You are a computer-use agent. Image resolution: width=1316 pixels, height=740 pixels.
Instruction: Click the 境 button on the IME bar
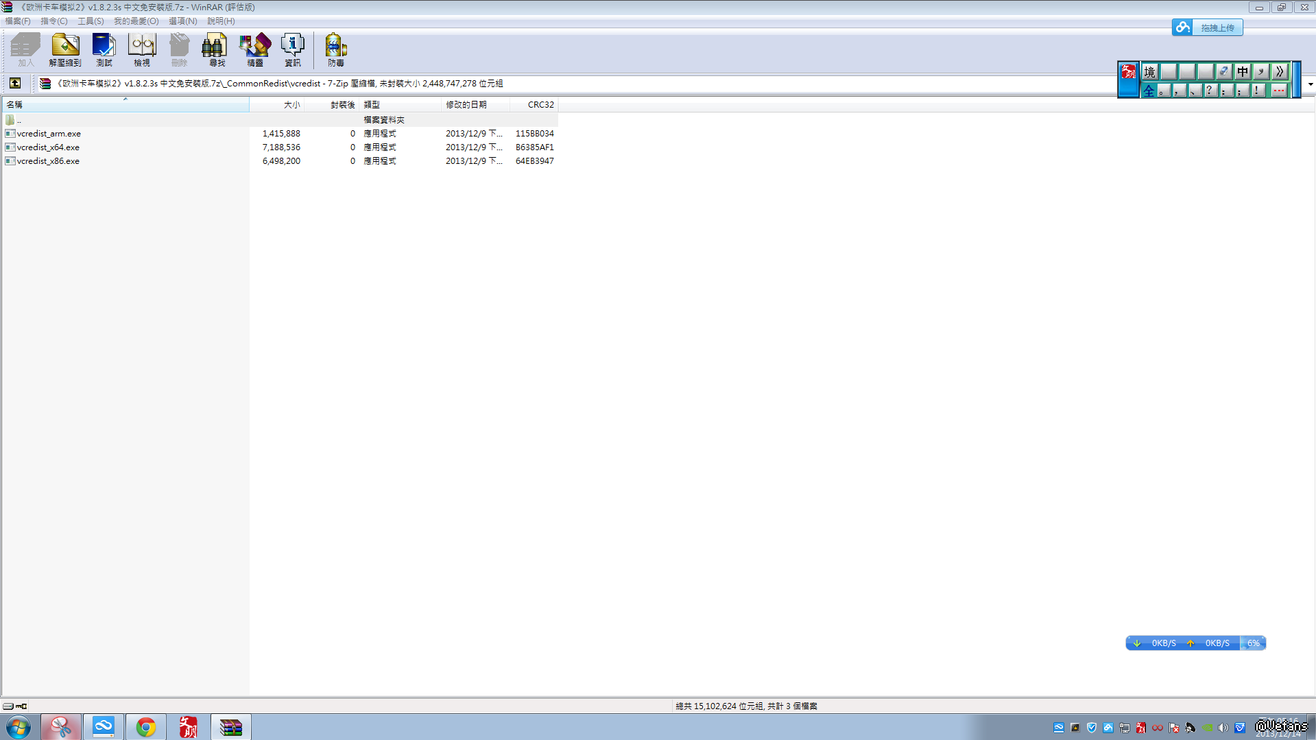click(1150, 71)
